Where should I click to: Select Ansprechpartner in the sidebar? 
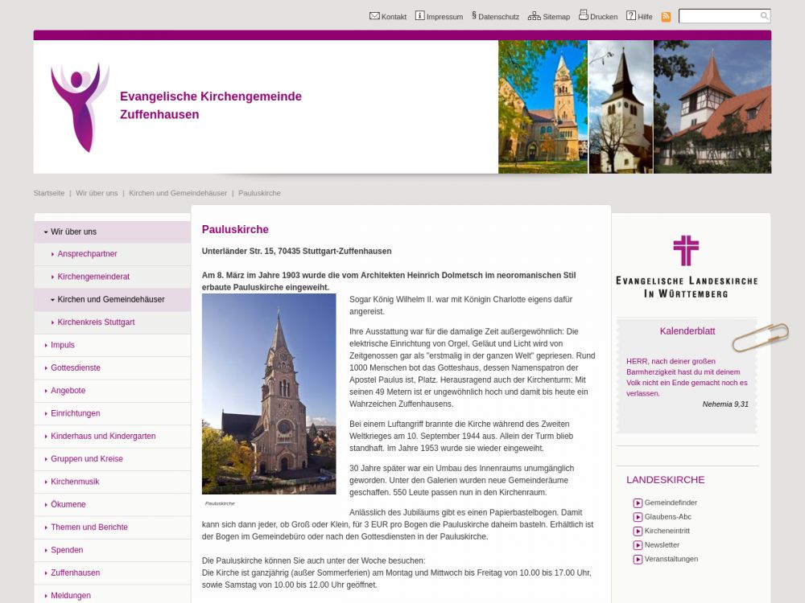click(x=87, y=254)
